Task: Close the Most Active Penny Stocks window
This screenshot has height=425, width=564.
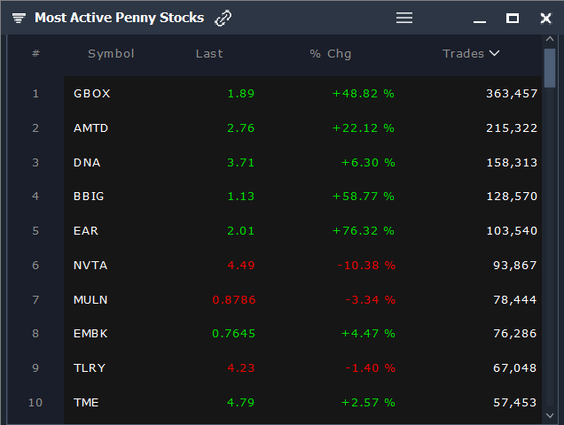Action: (545, 18)
